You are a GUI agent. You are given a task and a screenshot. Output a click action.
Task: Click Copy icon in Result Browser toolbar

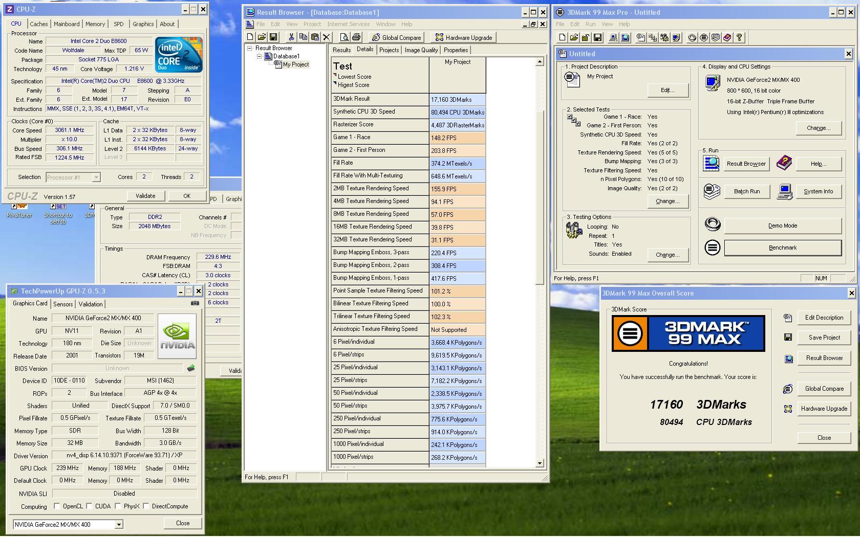[x=303, y=37]
